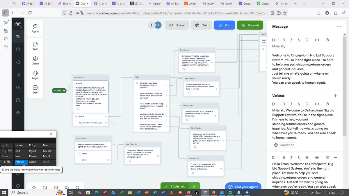Select the Start node on canvas
The image size is (349, 196).
pos(59,91)
